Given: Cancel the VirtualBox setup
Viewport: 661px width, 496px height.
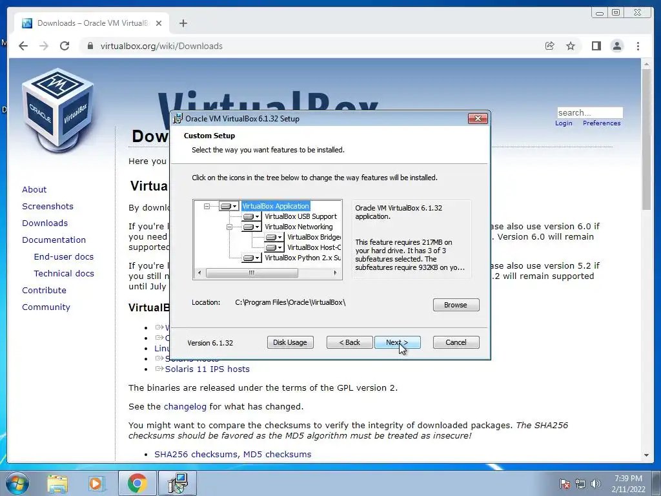Looking at the screenshot, I should click(x=456, y=342).
